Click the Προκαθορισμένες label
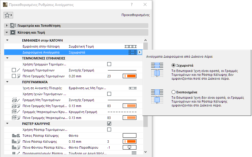This screenshot has height=157, width=252. [136, 15]
